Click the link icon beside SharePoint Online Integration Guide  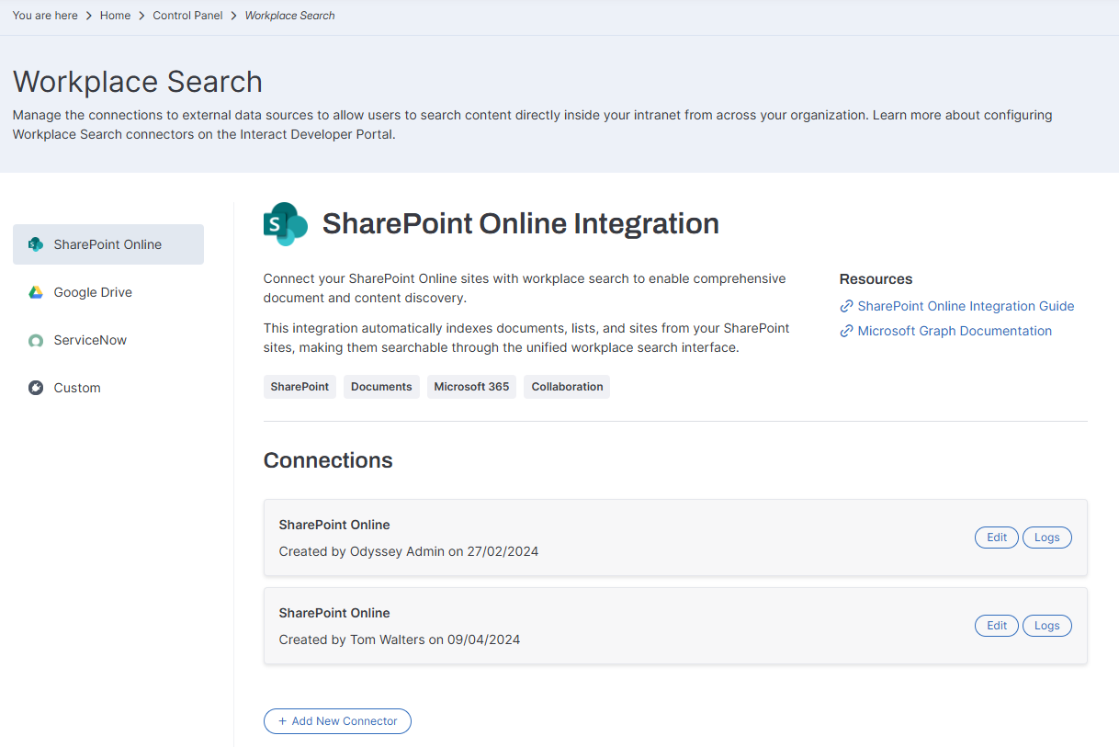click(846, 306)
